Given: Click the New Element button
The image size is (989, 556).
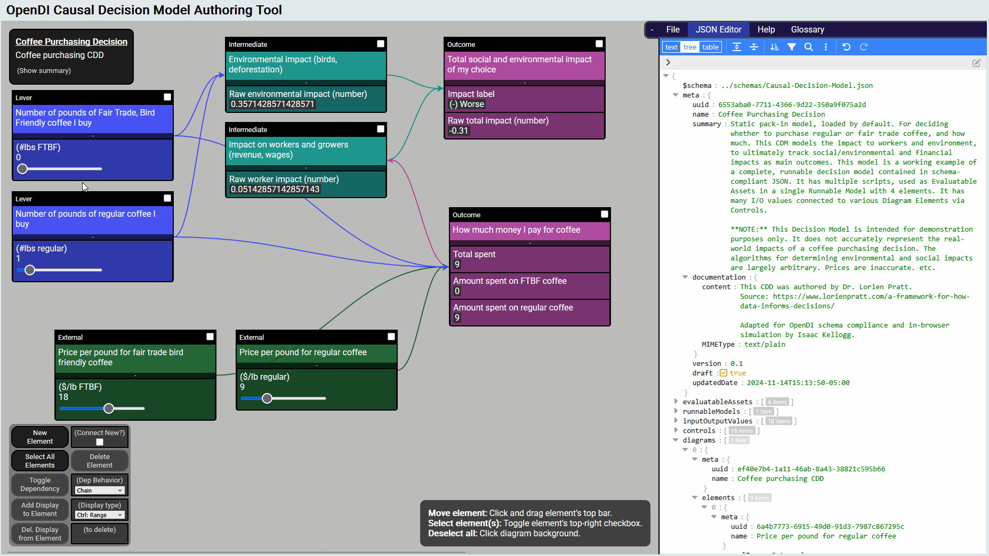Looking at the screenshot, I should click(40, 437).
